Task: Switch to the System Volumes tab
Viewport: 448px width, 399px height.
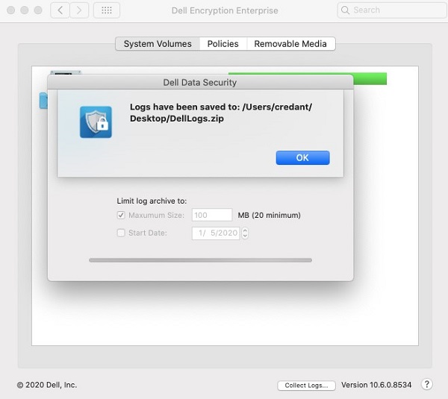Action: pos(158,44)
